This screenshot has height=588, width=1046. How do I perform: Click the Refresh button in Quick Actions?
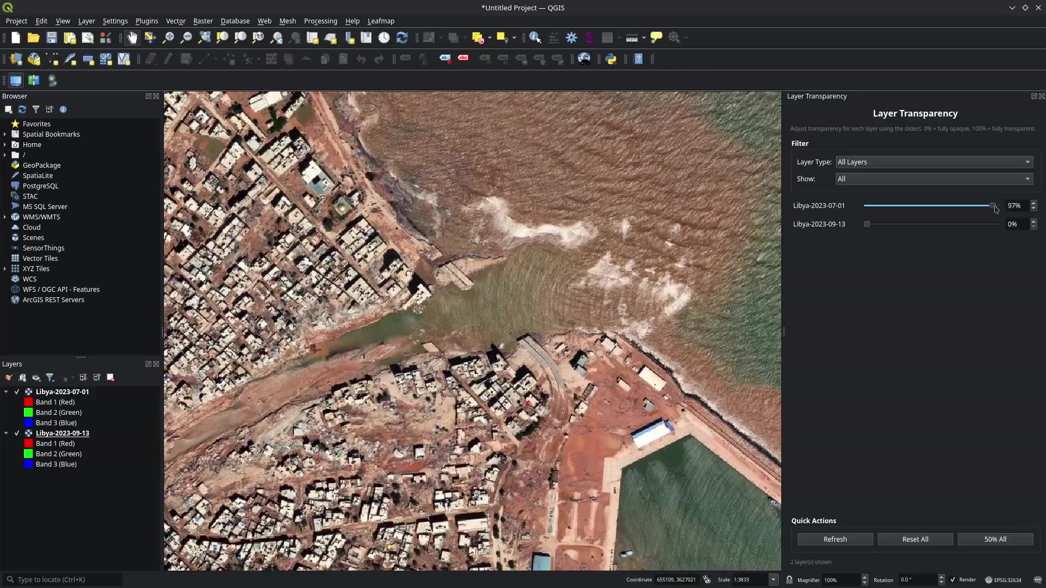pos(835,540)
